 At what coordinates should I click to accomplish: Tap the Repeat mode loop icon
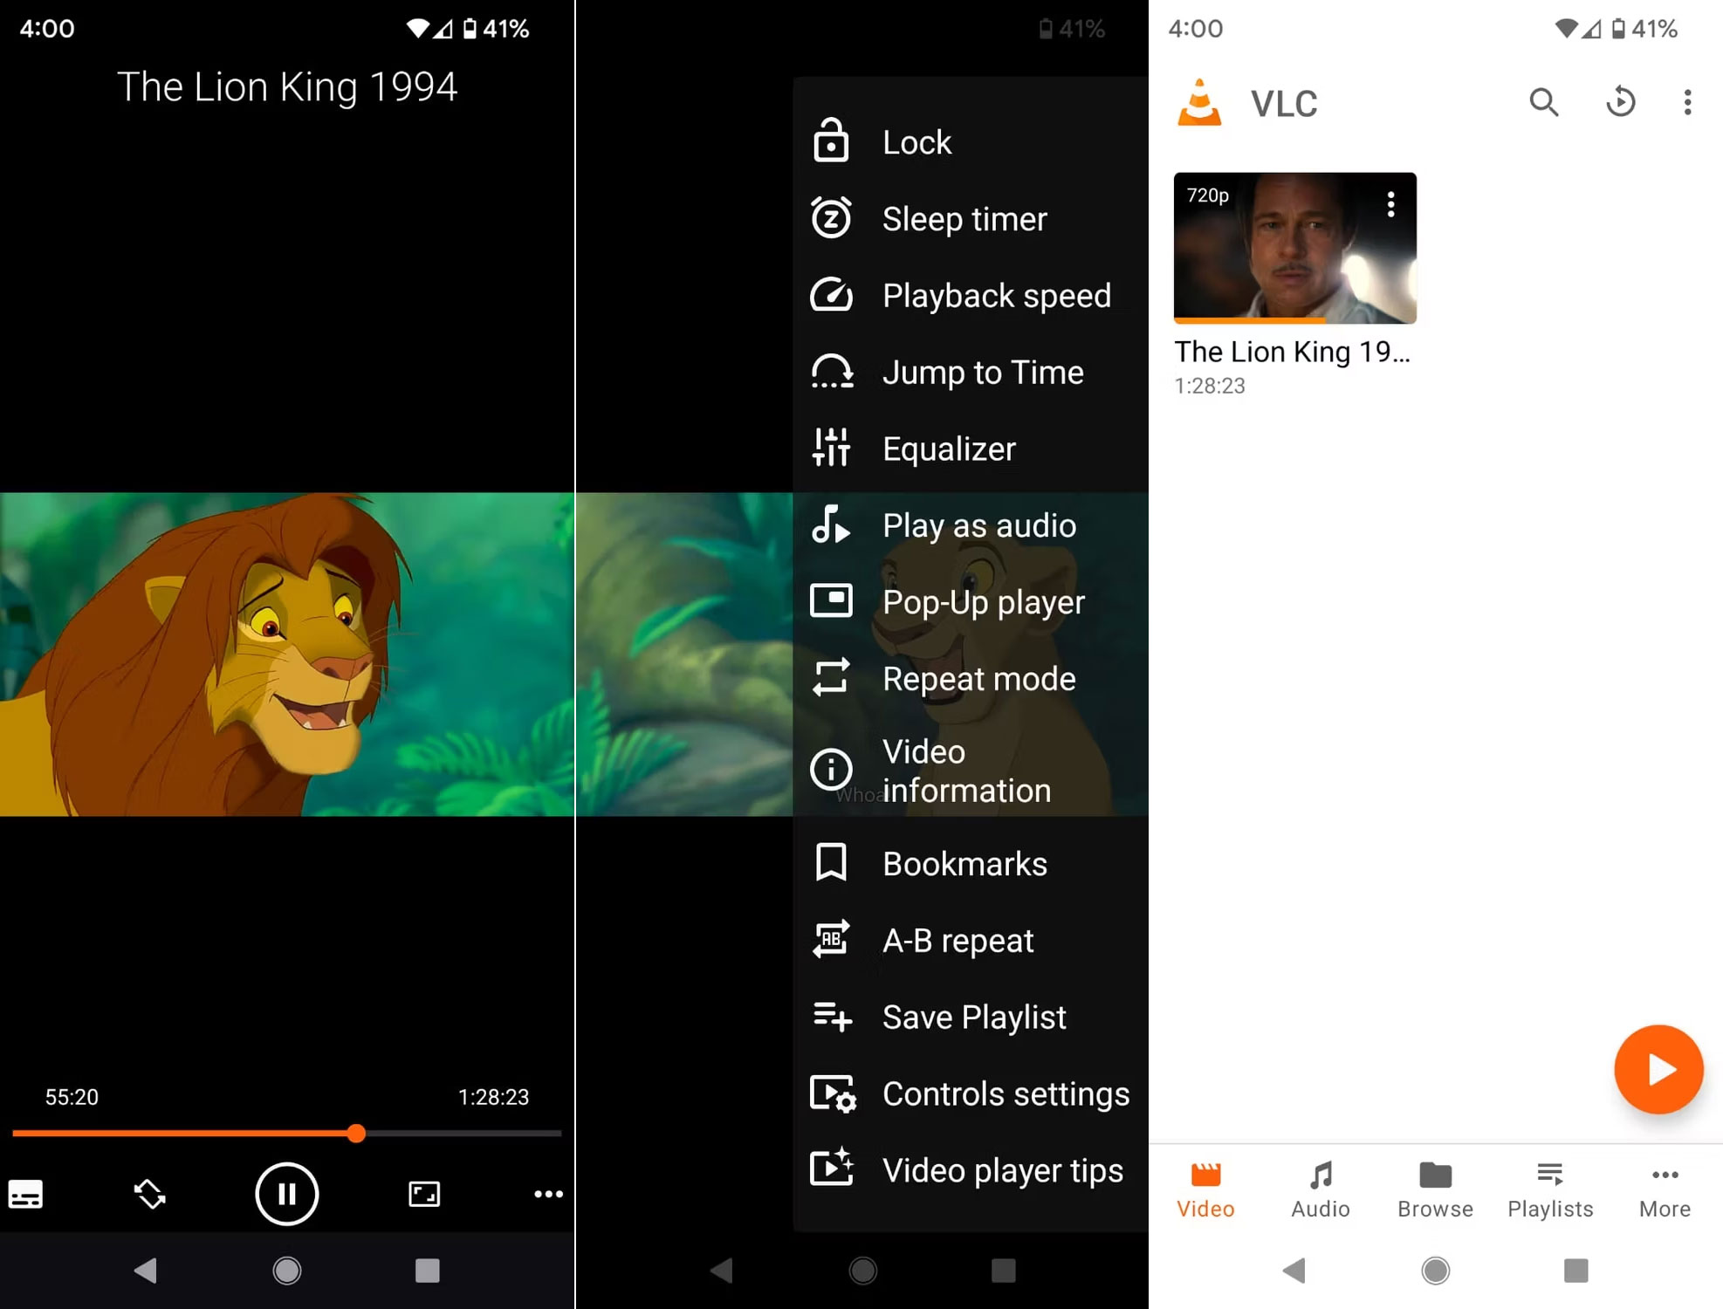(x=831, y=677)
